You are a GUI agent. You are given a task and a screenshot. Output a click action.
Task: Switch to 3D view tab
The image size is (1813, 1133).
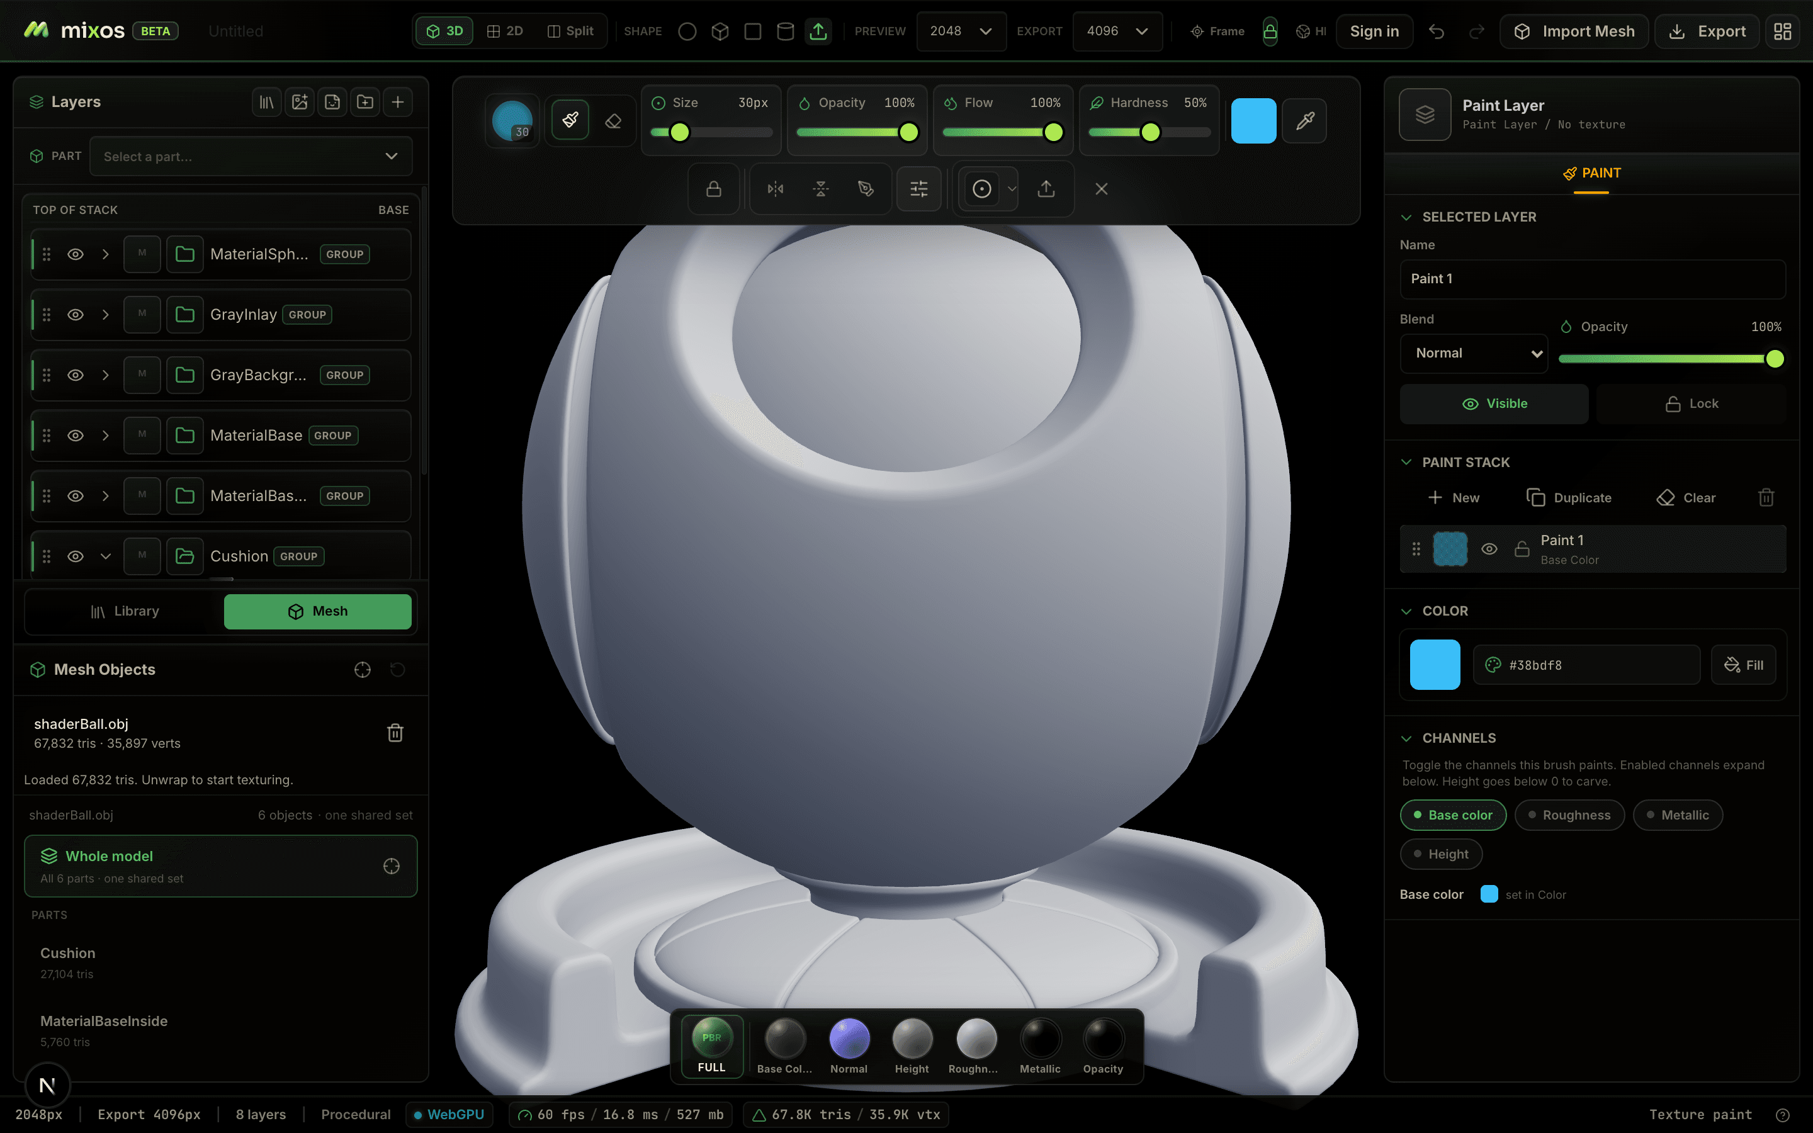tap(444, 31)
